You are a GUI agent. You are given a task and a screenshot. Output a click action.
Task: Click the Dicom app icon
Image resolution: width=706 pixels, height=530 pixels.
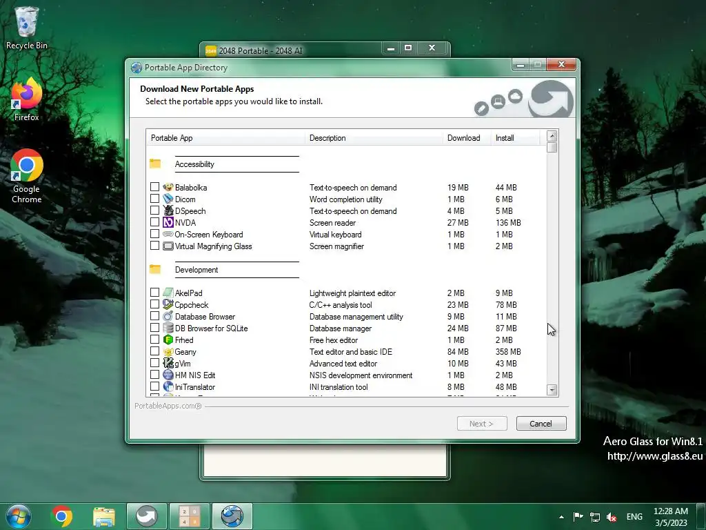[x=168, y=199]
